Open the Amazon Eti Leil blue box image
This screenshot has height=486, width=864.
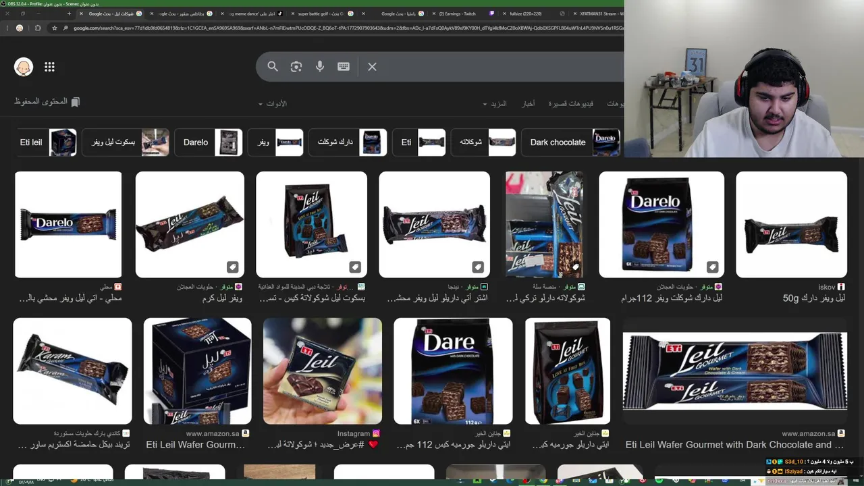click(197, 371)
